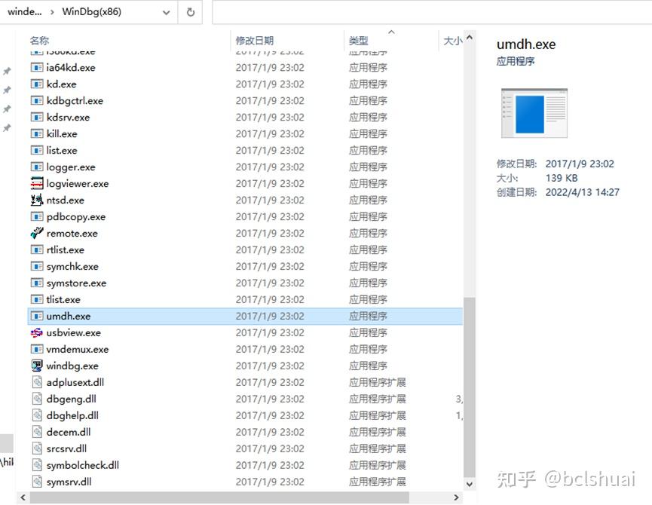Click the ntsd.exe icon

point(37,200)
